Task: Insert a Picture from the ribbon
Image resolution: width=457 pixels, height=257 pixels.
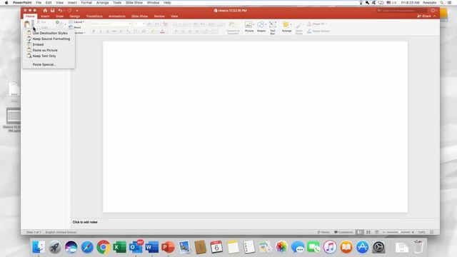Action: pyautogui.click(x=249, y=26)
